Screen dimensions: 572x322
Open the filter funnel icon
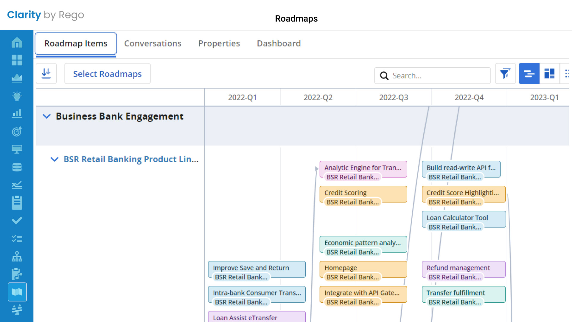[x=505, y=74]
